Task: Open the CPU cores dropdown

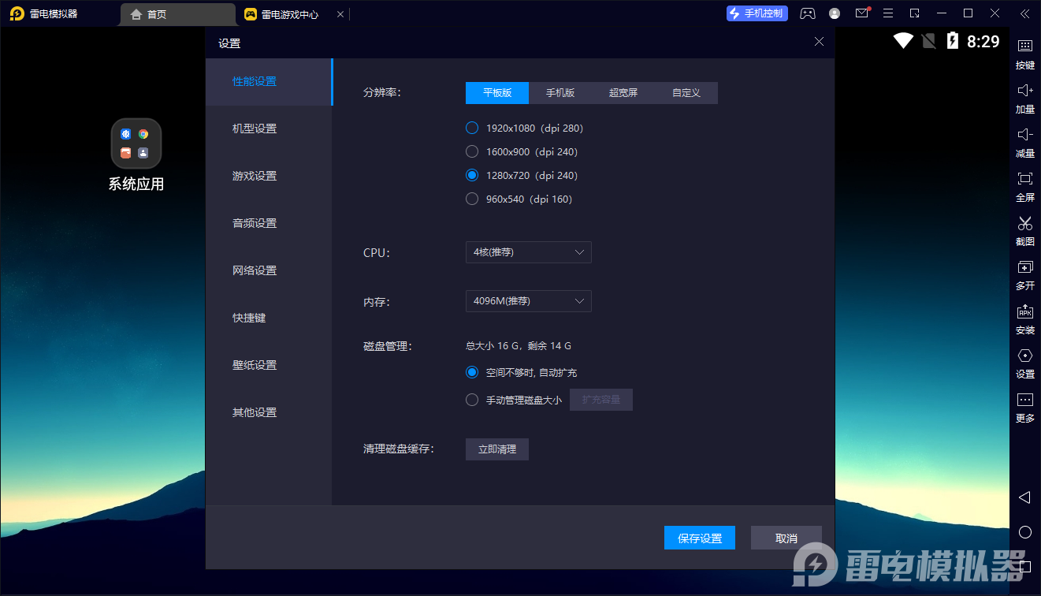Action: pyautogui.click(x=528, y=252)
